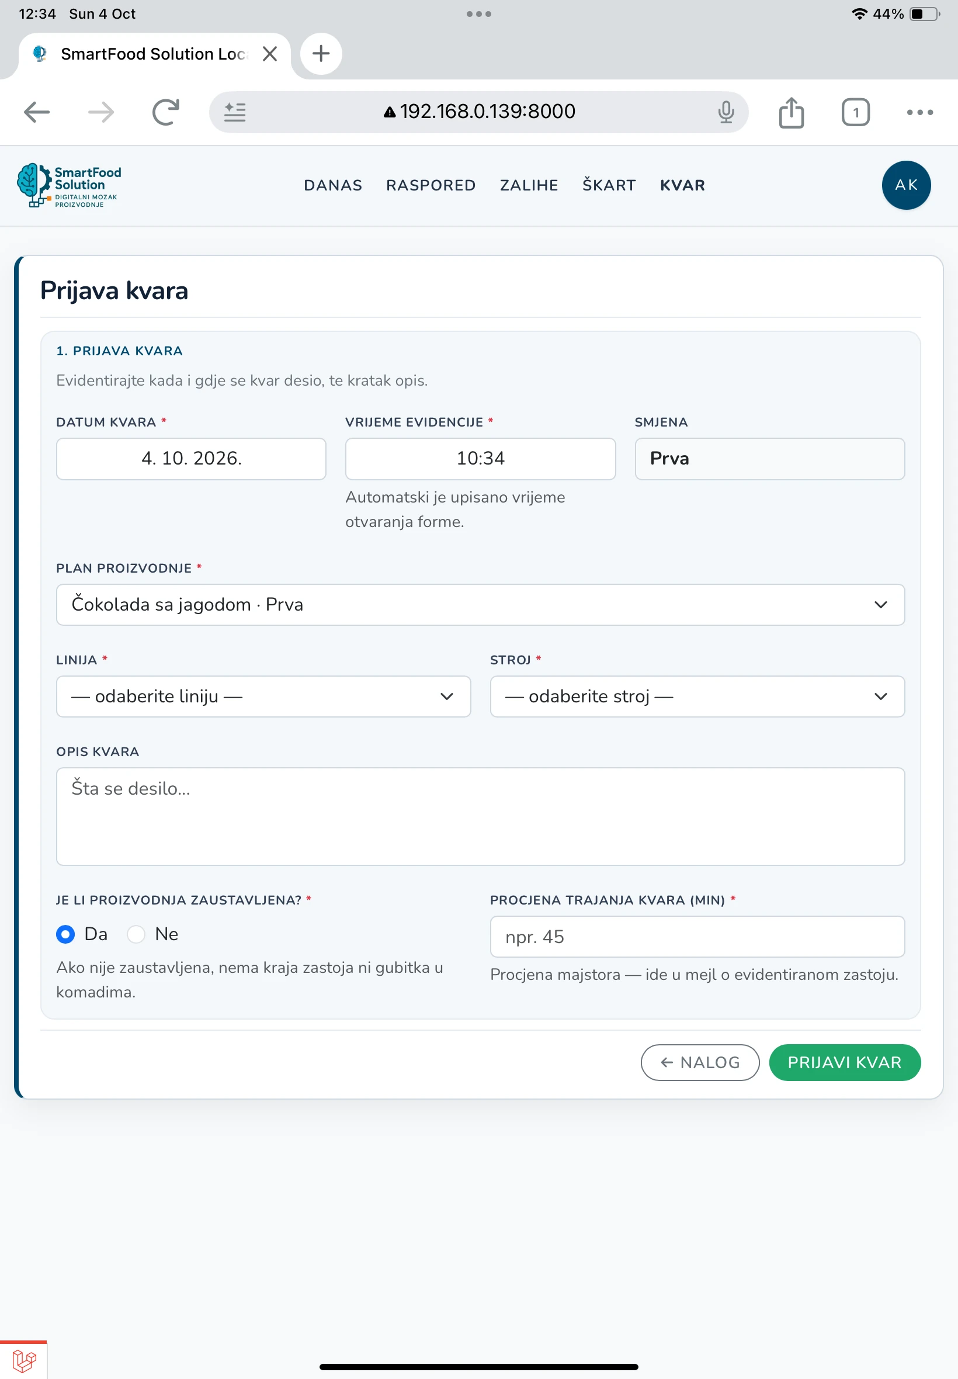
Task: Reload the page with the refresh icon
Action: click(166, 112)
